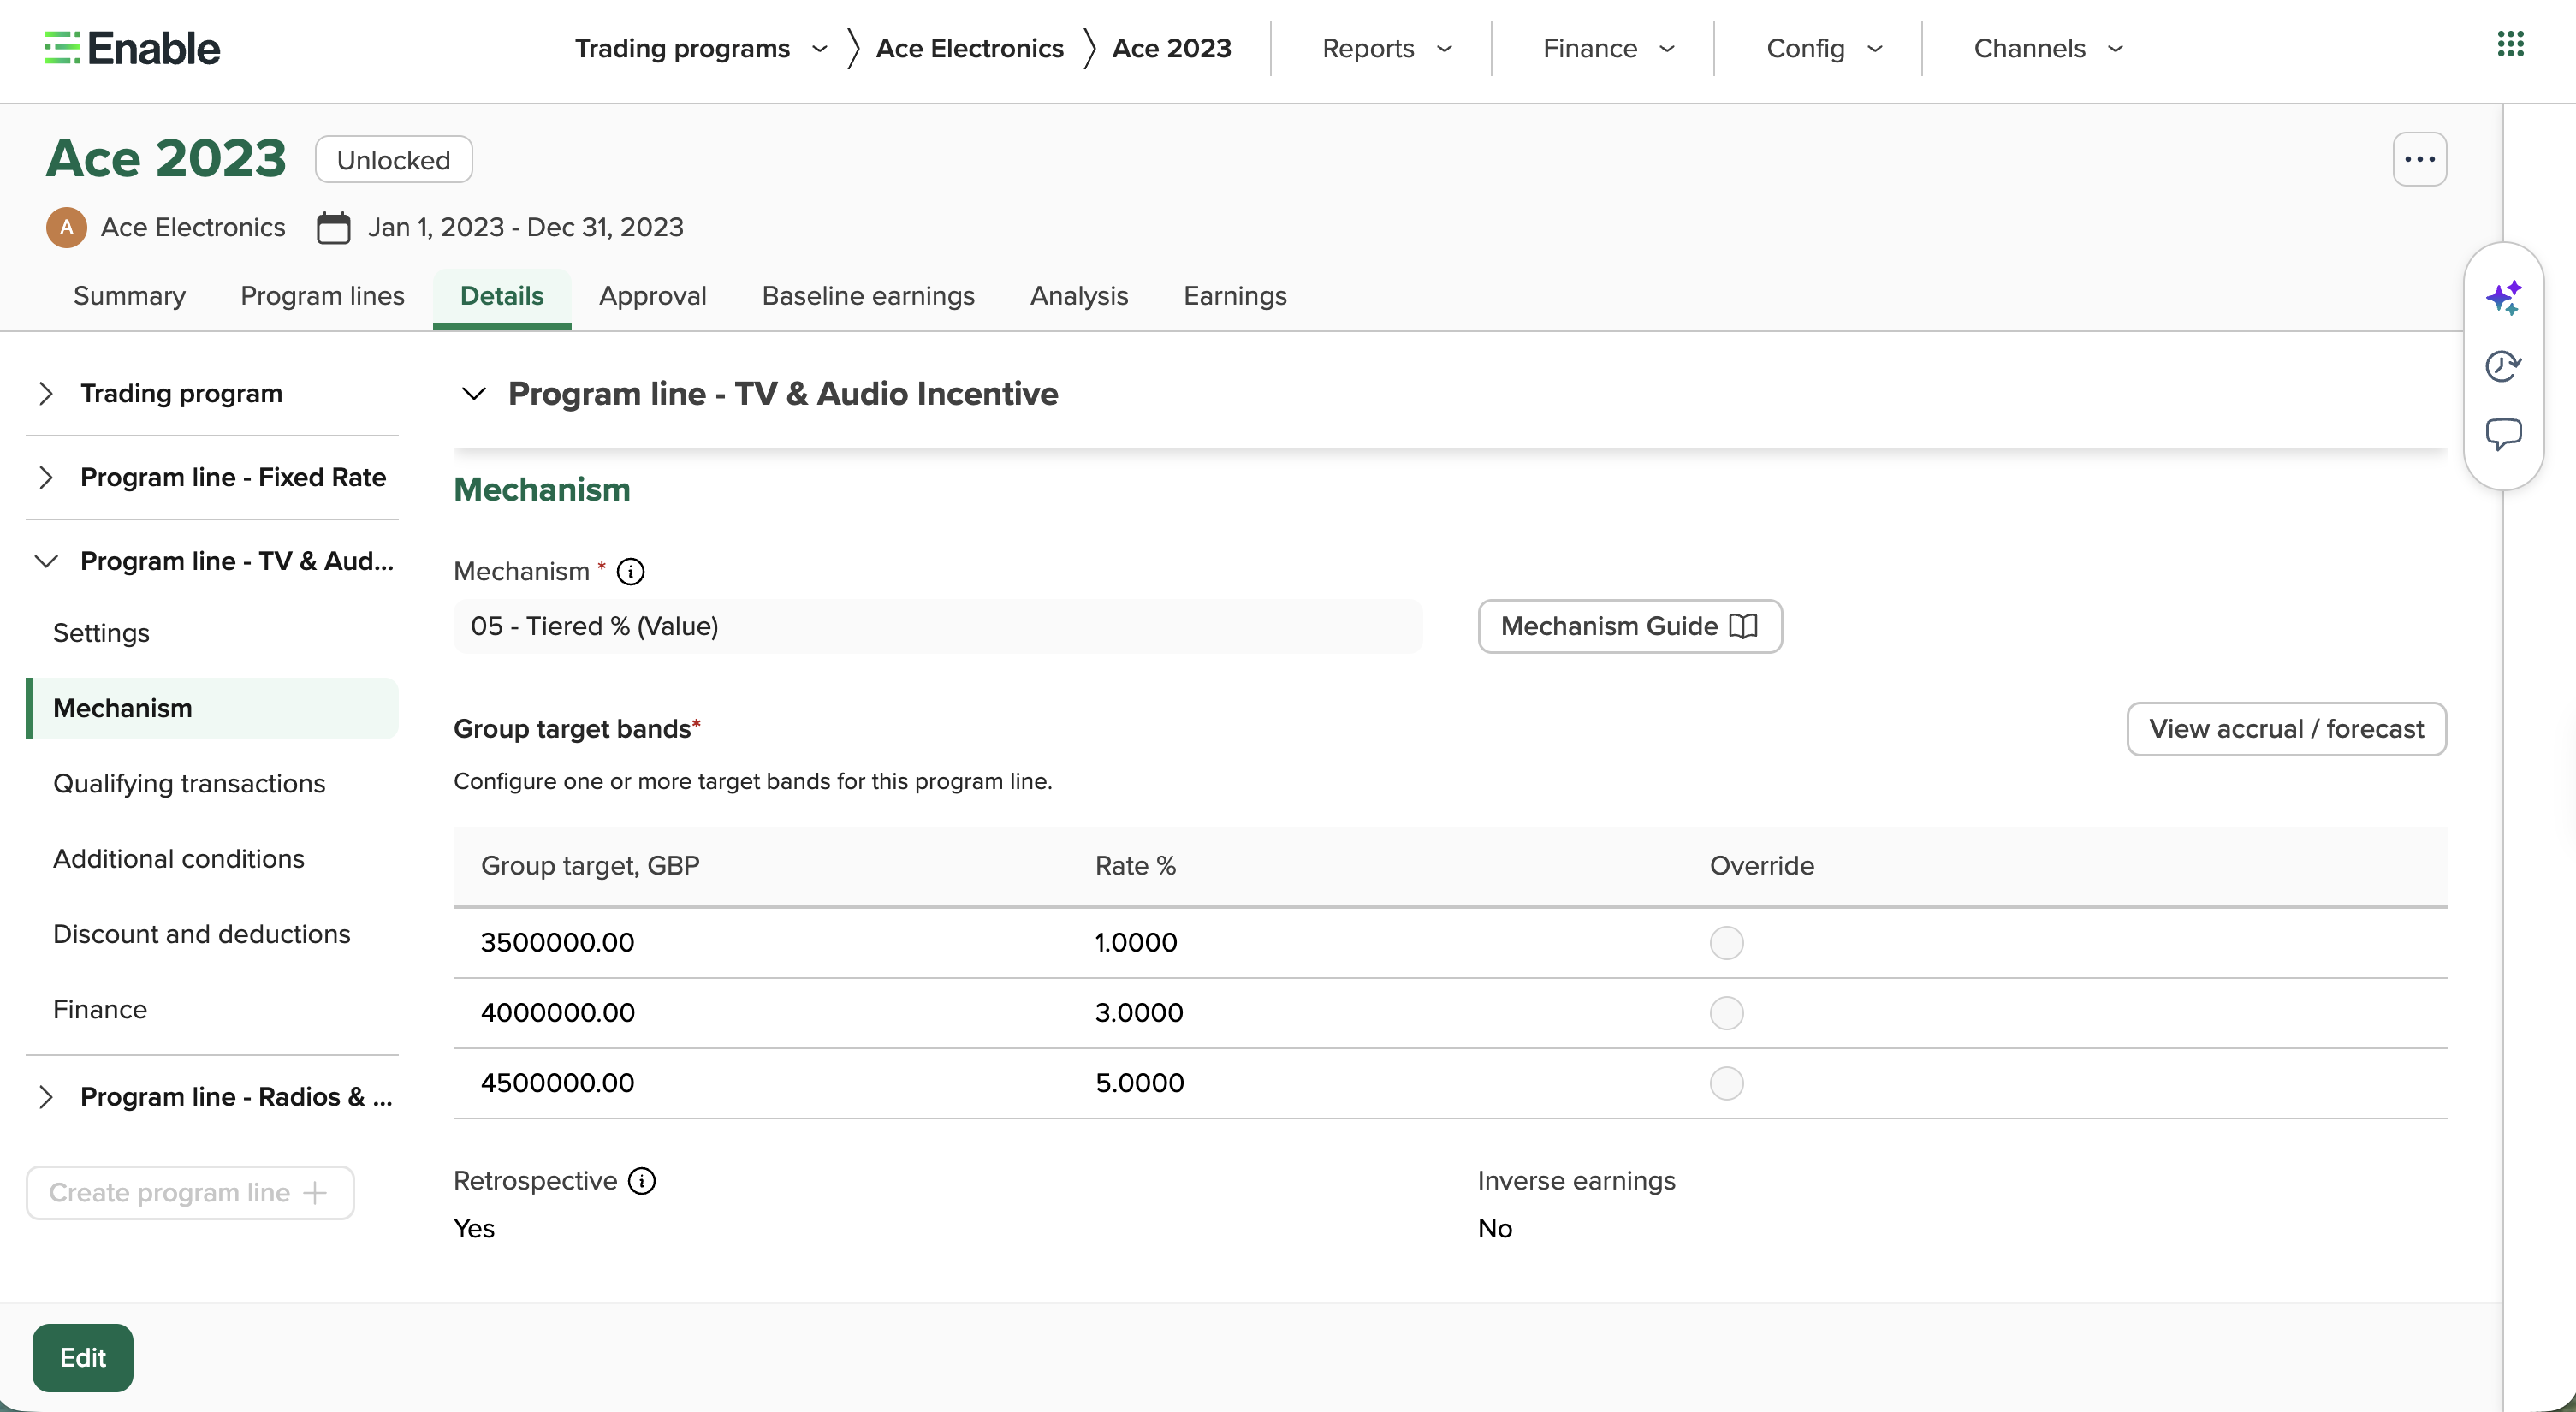Open the comments speech bubble icon

click(2503, 434)
